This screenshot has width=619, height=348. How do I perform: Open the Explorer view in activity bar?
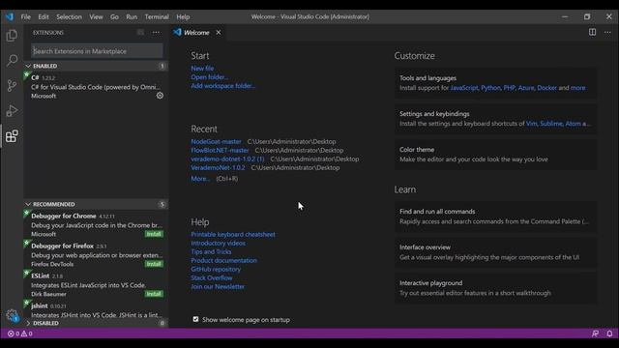tap(12, 36)
